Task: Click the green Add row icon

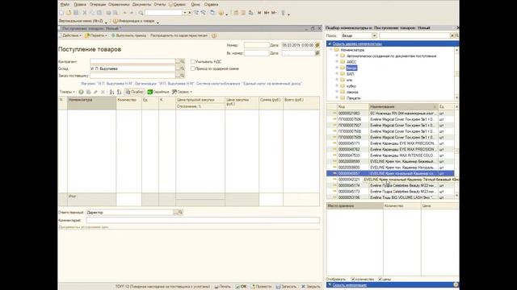Action: click(x=81, y=92)
